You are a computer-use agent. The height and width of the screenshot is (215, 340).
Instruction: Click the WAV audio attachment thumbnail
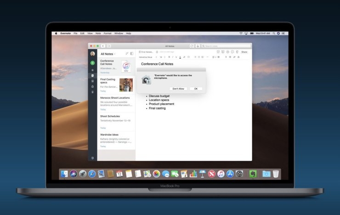(126, 66)
